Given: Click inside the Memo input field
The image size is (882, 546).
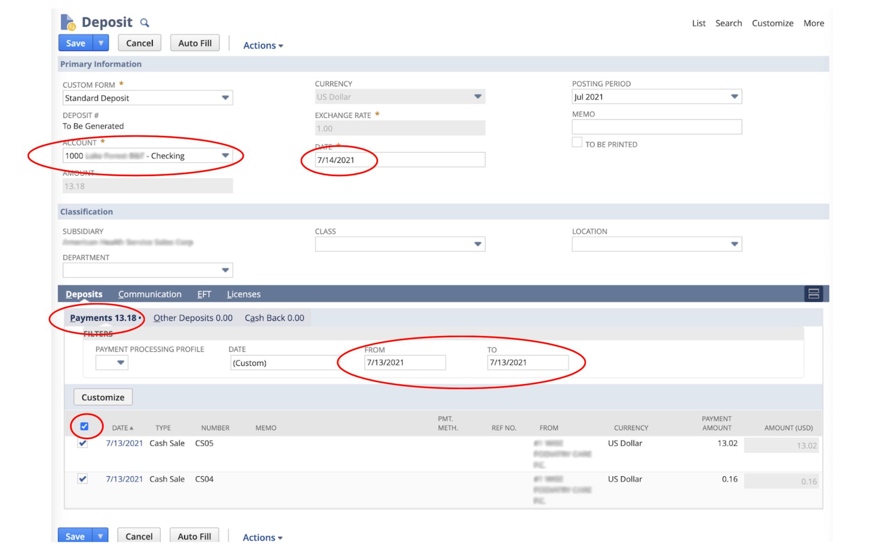Looking at the screenshot, I should [657, 127].
